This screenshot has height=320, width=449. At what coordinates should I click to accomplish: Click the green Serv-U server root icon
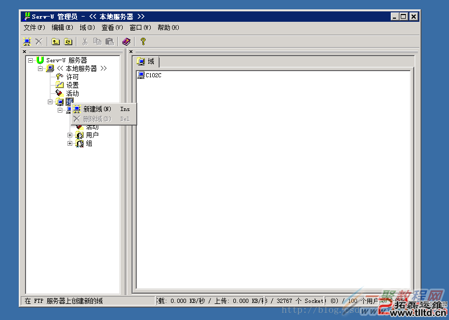coord(40,60)
